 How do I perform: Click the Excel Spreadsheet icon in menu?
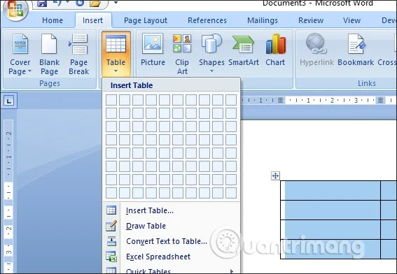tap(111, 257)
